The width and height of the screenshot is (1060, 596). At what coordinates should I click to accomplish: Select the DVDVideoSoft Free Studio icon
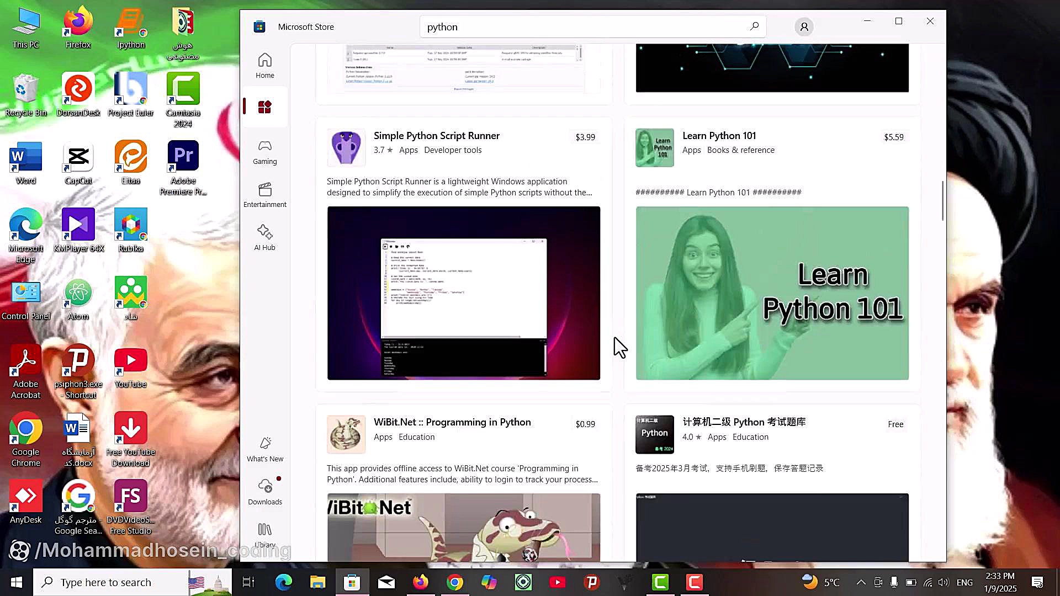130,508
